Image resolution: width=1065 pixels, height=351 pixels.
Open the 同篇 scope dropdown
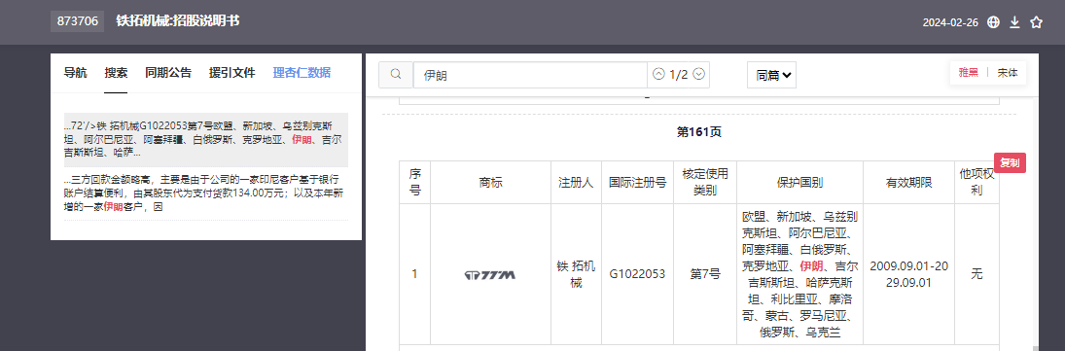pos(771,75)
